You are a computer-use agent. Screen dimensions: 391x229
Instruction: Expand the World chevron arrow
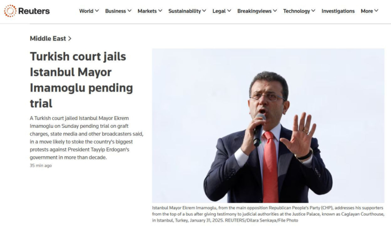(x=97, y=11)
